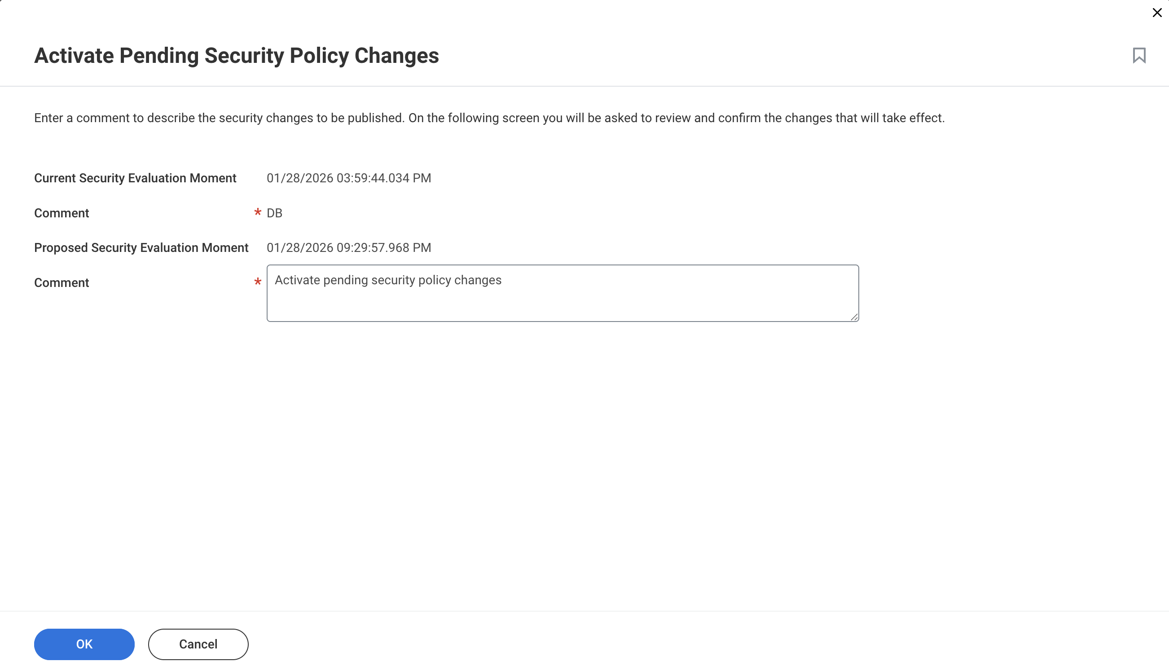The image size is (1169, 670).
Task: Click the Comment label next to DB
Action: [x=62, y=213]
